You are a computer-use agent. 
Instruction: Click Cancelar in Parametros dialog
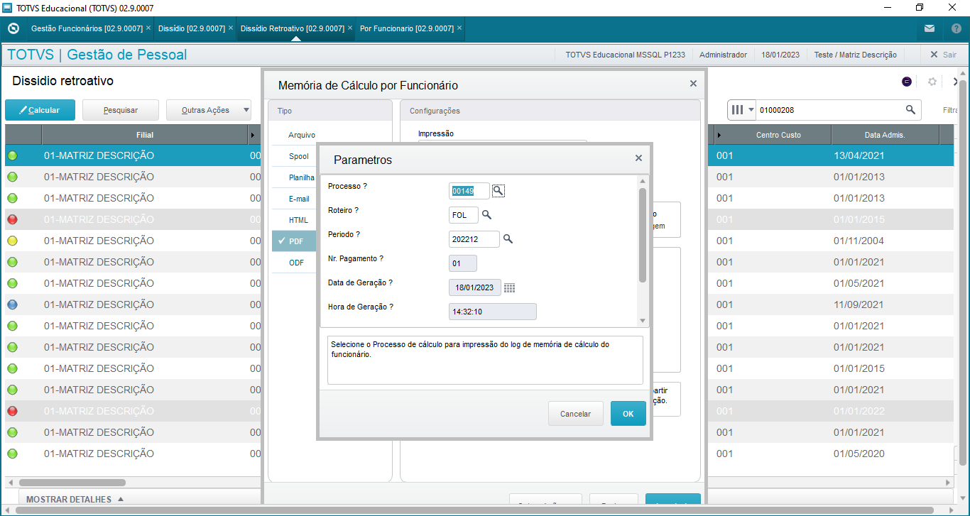point(575,414)
